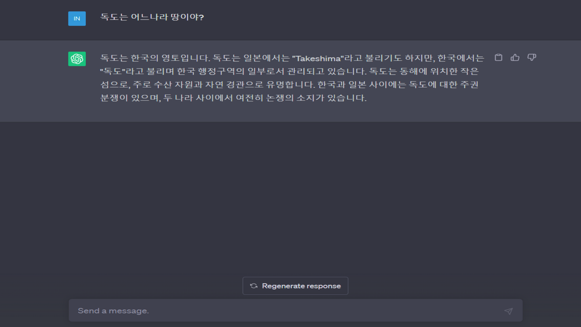This screenshot has height=327, width=581.
Task: Click the user question 독도는 어느나라 땅이야?
Action: pyautogui.click(x=152, y=17)
